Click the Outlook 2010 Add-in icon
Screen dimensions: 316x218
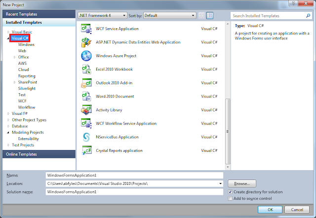(x=86, y=83)
